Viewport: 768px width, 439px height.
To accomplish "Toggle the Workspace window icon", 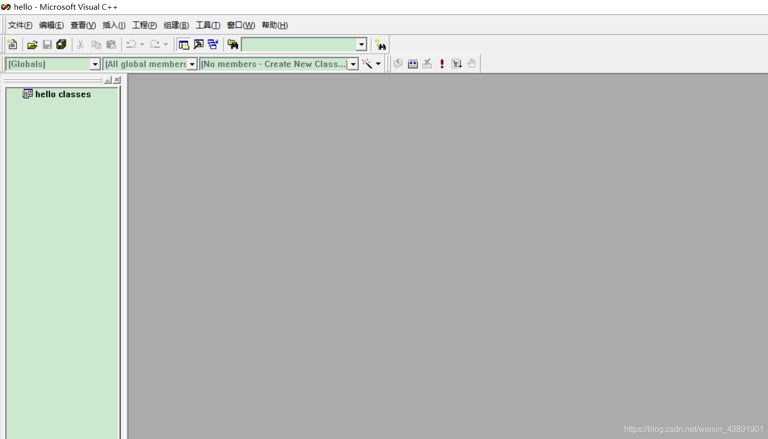I will (184, 45).
